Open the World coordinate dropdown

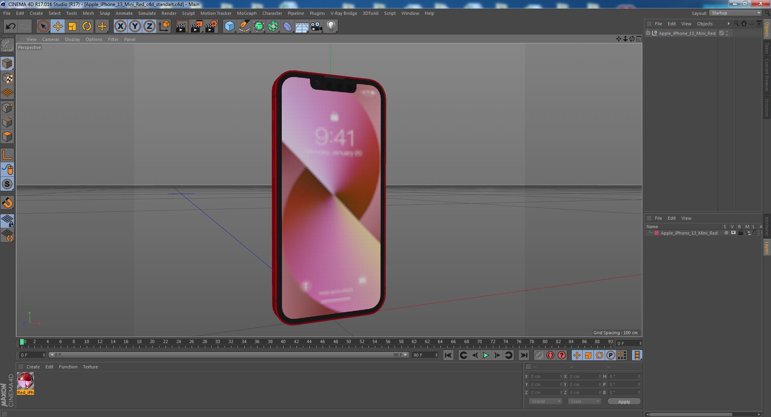pos(545,401)
